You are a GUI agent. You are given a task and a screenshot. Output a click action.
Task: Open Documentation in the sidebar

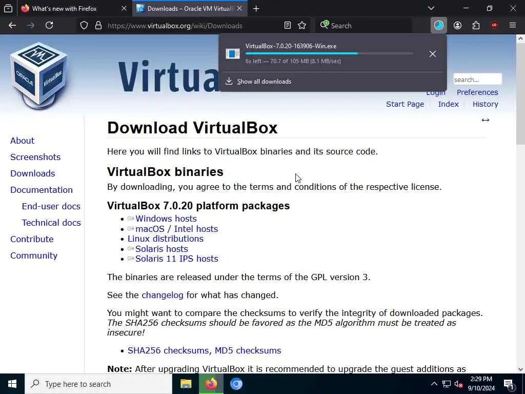click(42, 190)
